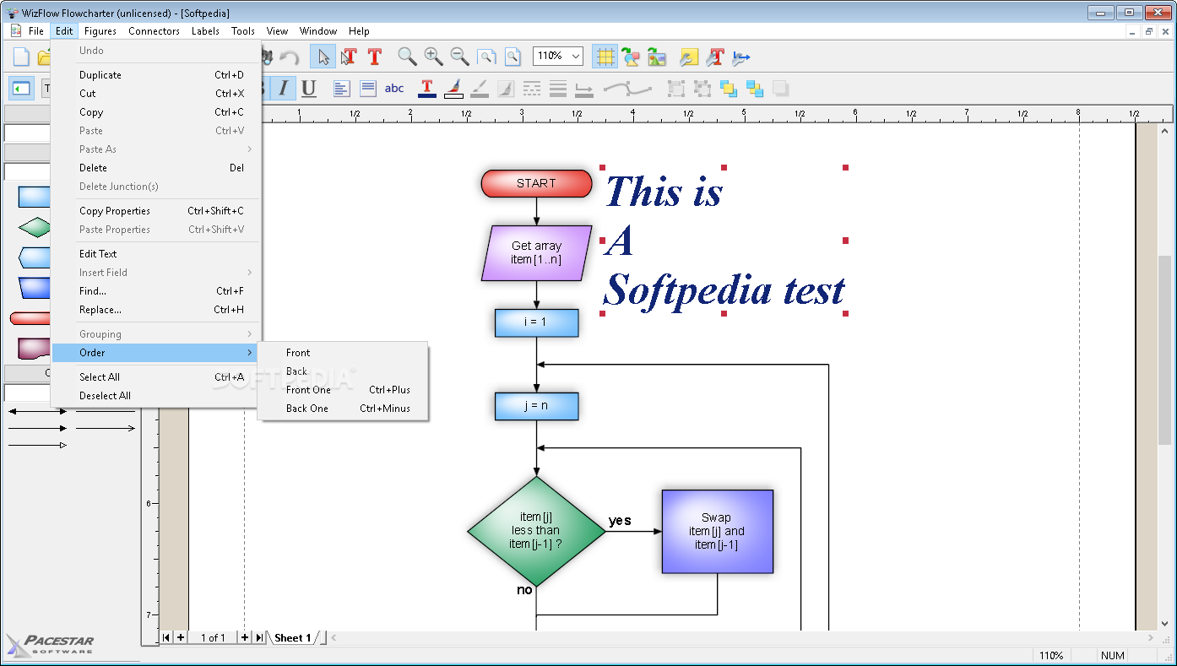Pick the red T text tool
1177x666 pixels.
374,57
